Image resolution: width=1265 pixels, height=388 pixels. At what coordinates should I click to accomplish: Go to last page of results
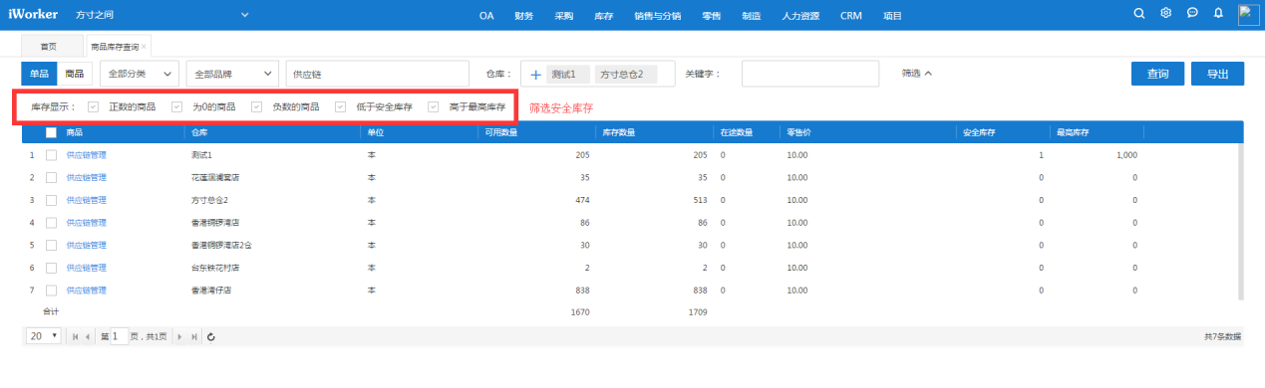193,337
